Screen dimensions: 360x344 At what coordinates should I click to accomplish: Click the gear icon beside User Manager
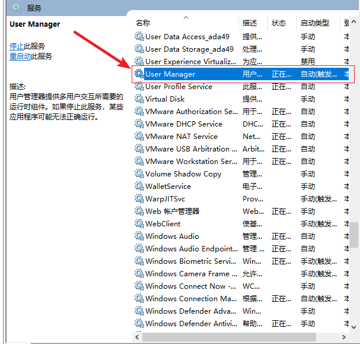point(139,74)
